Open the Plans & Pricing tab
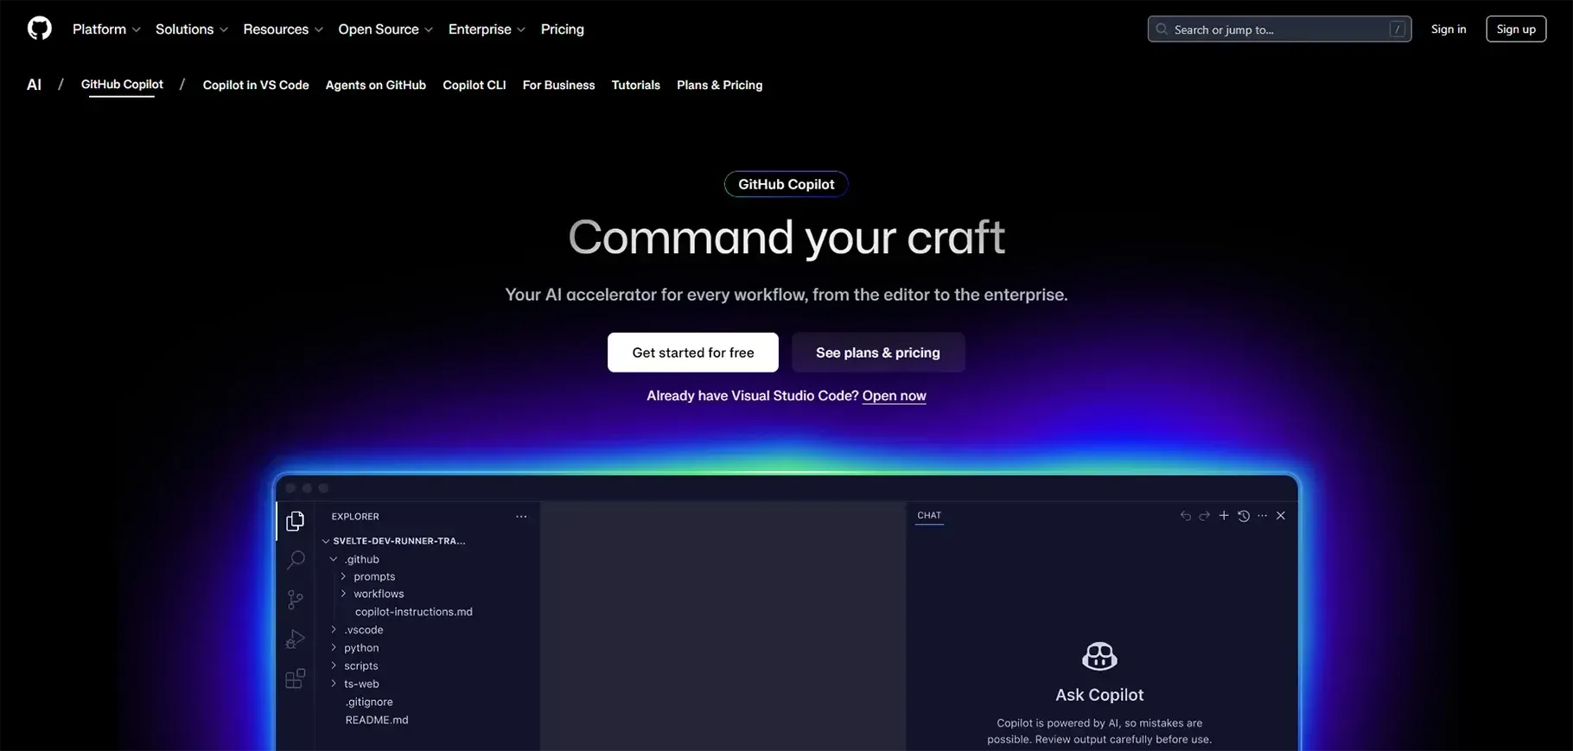Screen dimensions: 1573x751 (x=720, y=85)
